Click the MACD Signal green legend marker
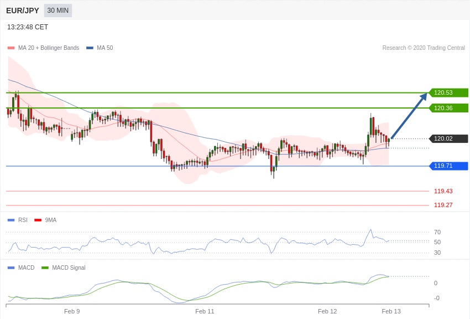470x319 pixels. pyautogui.click(x=45, y=268)
